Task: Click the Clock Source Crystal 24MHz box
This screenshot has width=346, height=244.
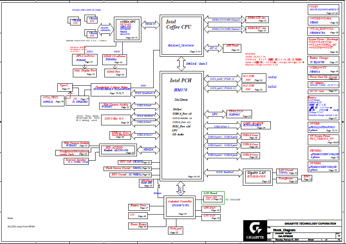Action: click(127, 168)
